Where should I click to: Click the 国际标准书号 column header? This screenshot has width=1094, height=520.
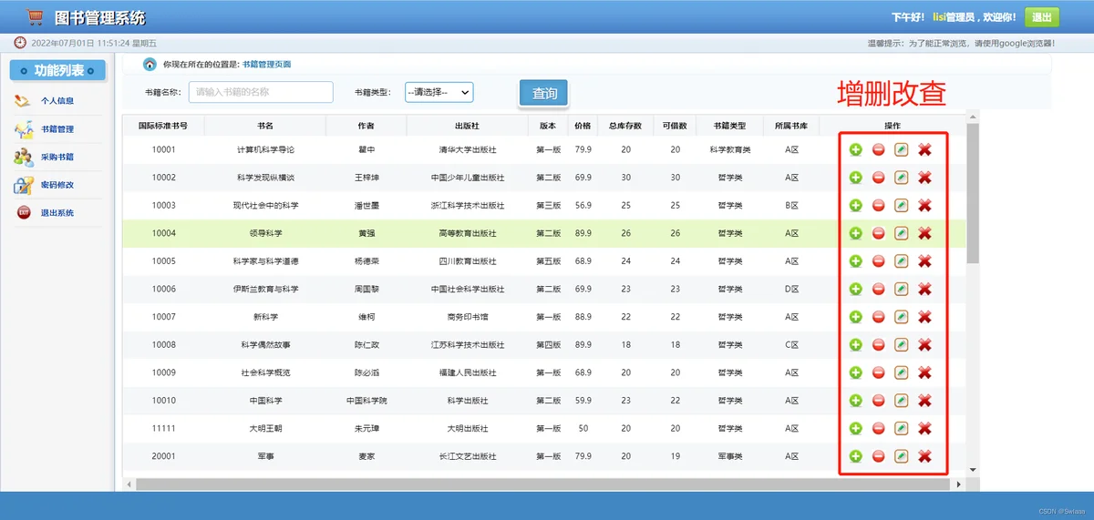163,126
